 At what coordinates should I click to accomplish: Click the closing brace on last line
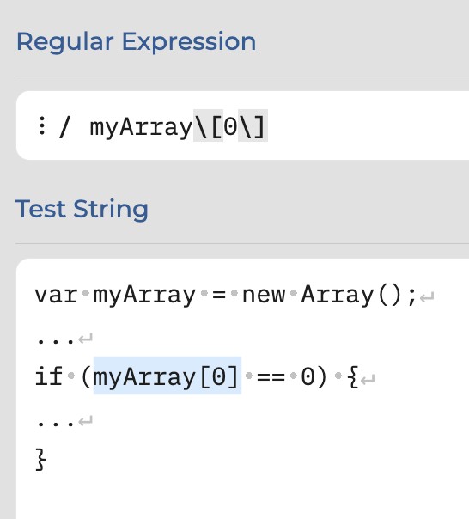40,460
